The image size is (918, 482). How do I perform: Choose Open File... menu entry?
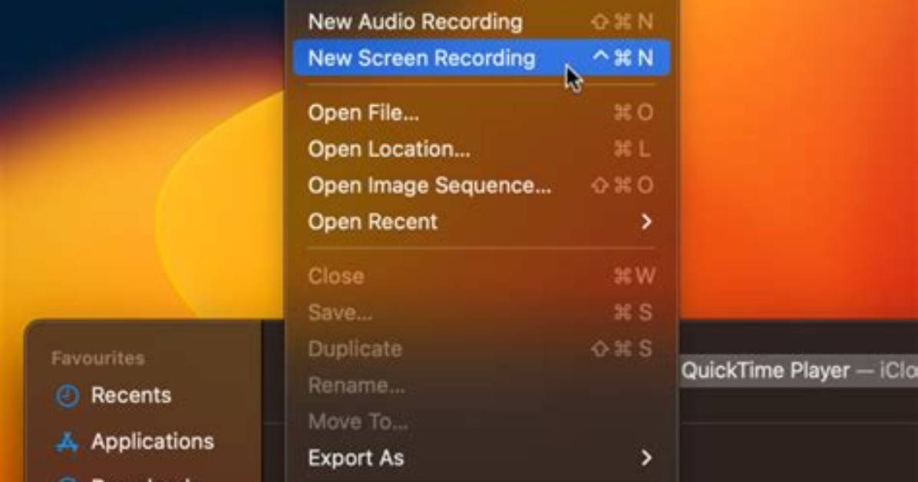click(481, 113)
